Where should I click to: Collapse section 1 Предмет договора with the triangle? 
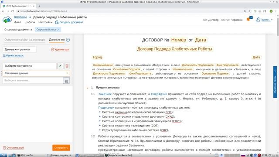click(87, 88)
